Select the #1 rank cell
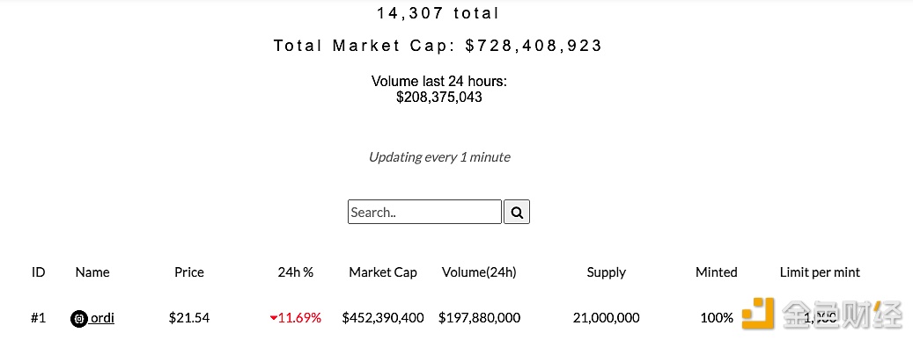913x340 pixels. tap(38, 318)
